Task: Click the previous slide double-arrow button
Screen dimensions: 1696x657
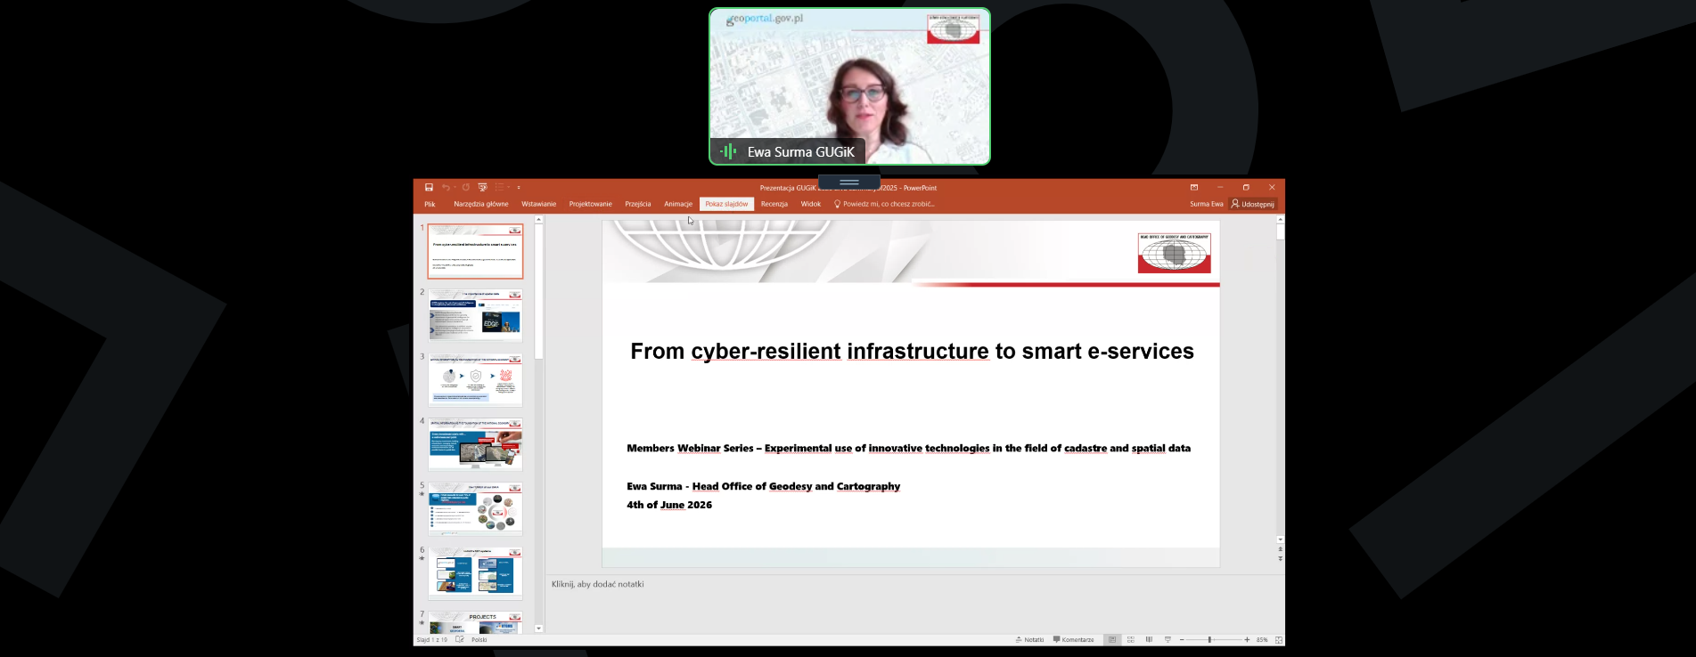Action: coord(1281,549)
